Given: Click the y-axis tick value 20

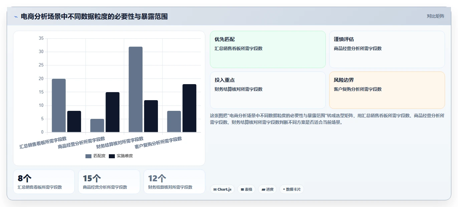Looking at the screenshot, I should (x=41, y=79).
